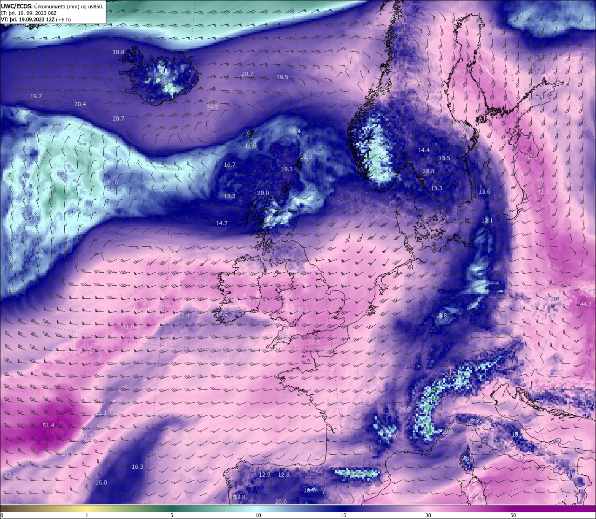Click the 19.3 value label
The height and width of the screenshot is (519, 596).
tap(287, 169)
